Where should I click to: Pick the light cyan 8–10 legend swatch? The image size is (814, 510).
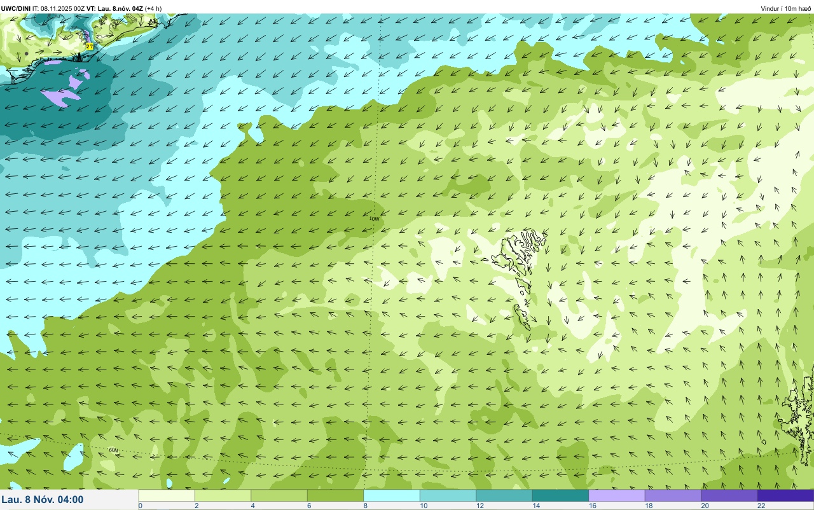[x=392, y=495]
